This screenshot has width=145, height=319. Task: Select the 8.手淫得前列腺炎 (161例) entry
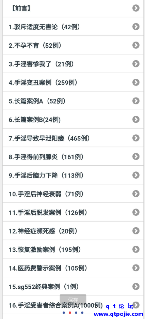point(73,156)
